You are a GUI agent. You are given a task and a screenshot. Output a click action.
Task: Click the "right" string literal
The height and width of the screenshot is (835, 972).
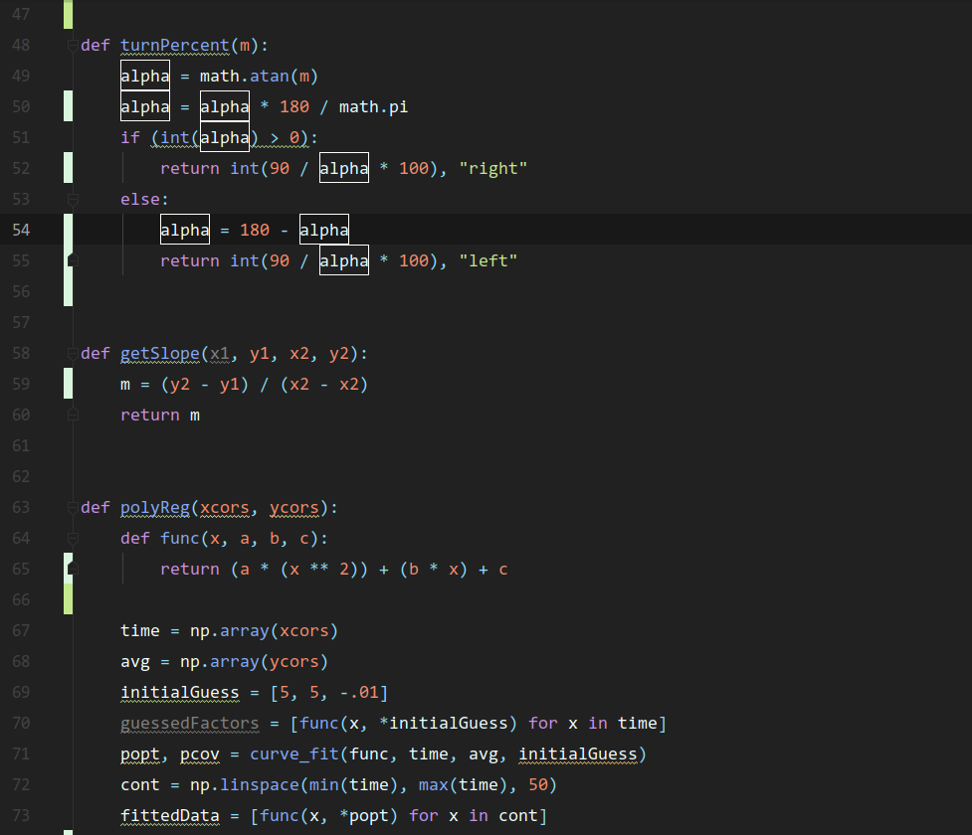coord(492,168)
